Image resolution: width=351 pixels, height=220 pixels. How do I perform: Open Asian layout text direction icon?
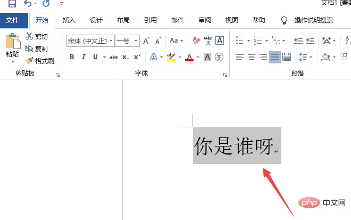(327, 40)
